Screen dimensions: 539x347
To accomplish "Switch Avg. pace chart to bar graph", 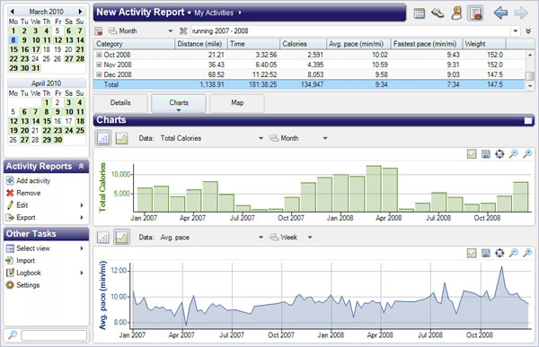I will tap(102, 238).
